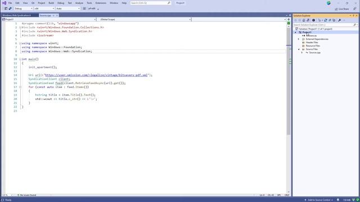The image size is (360, 202).
Task: Collapse the include block fold marker on line 2
Action: [20, 27]
